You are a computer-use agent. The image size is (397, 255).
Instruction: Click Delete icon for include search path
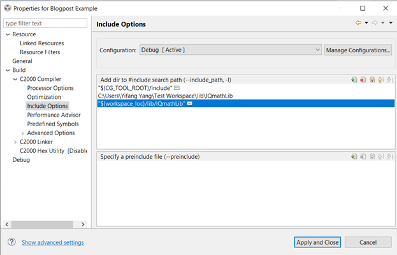363,80
